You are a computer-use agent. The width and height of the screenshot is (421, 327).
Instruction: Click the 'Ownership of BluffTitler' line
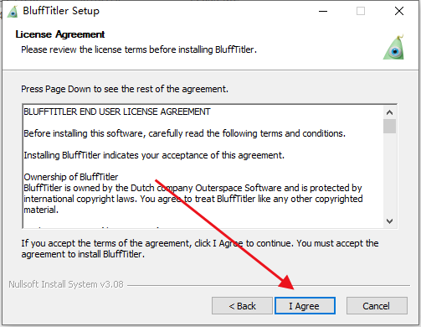click(71, 177)
